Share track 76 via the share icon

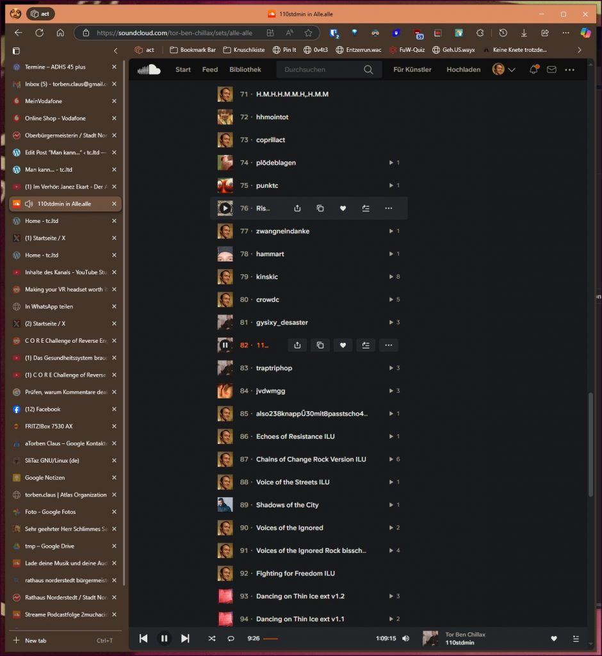pos(297,208)
